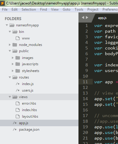Expand the javascripts folder arrow
The image size is (118, 144).
click(13, 64)
